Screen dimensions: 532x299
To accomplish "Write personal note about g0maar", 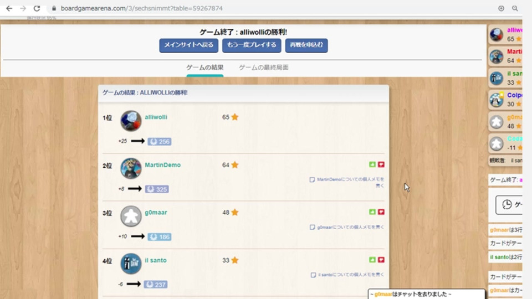I will pos(347,227).
